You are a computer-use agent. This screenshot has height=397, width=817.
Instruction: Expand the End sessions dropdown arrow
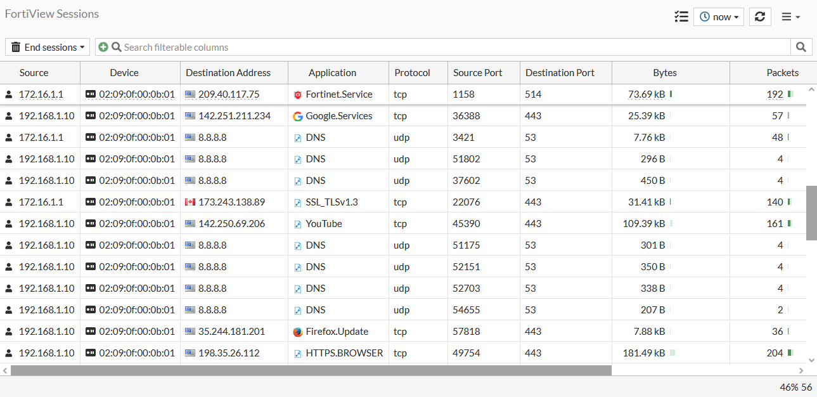(x=81, y=47)
